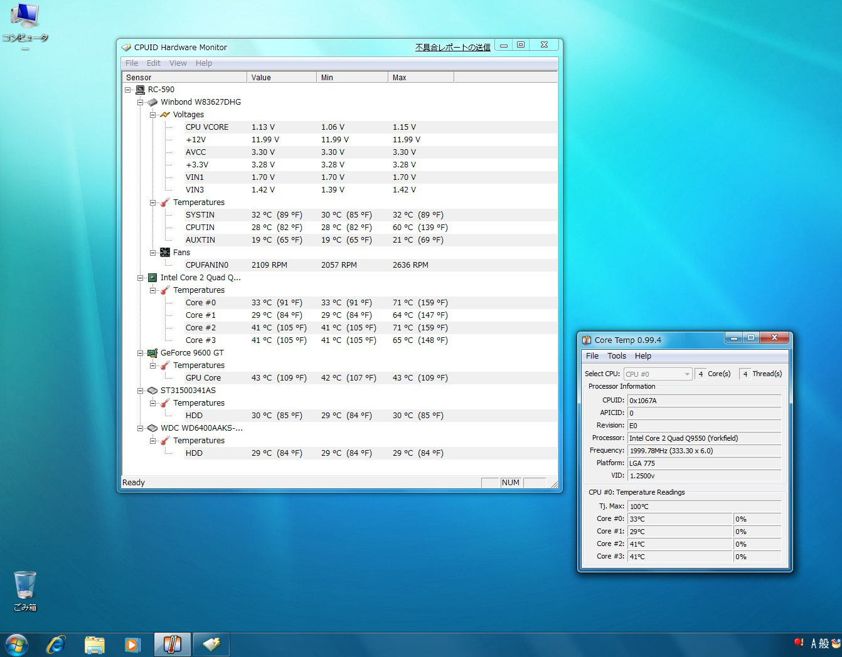Click the Core Temp taskbar icon

(x=172, y=644)
